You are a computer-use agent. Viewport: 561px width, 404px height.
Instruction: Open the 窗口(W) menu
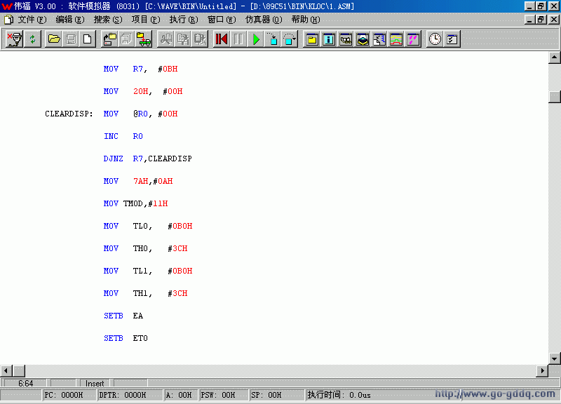pos(222,20)
